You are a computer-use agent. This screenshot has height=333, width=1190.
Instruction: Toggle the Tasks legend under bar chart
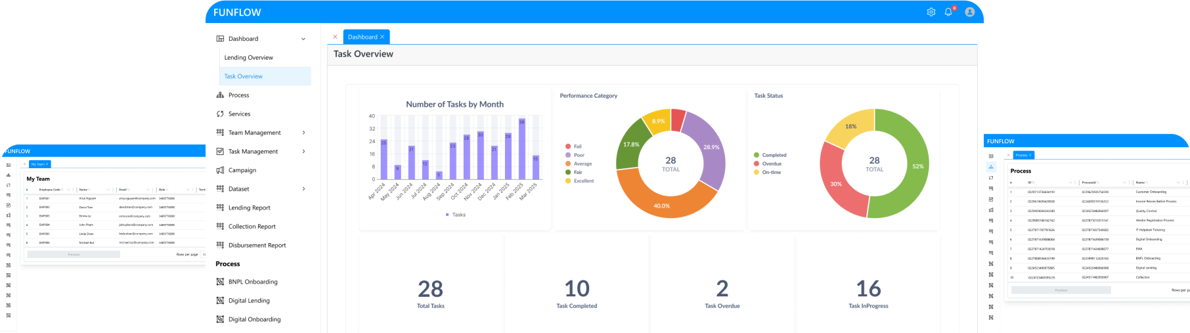(455, 215)
